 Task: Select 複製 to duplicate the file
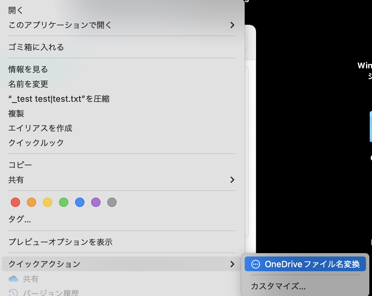tap(16, 113)
